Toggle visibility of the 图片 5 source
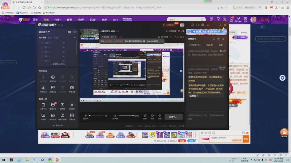291x163 pixels. pyautogui.click(x=63, y=47)
